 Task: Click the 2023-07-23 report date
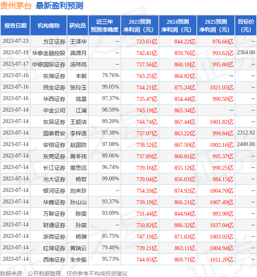click(15, 41)
